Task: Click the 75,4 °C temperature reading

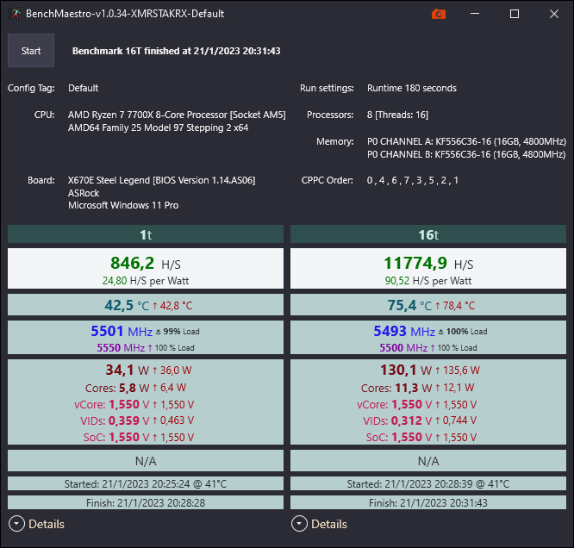Action: point(409,305)
